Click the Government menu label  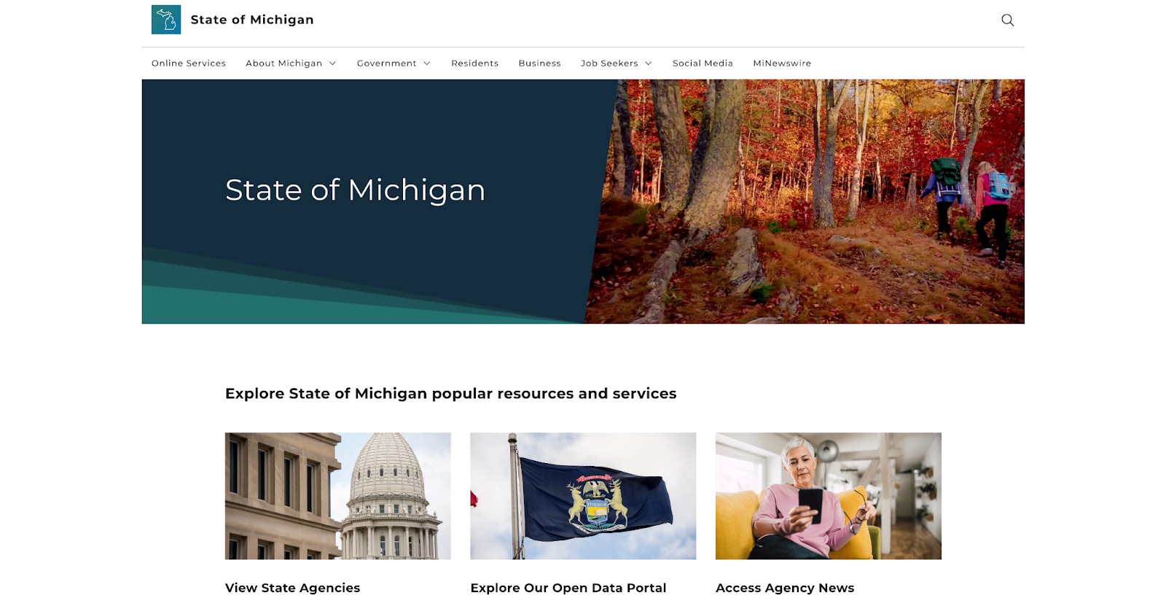pos(386,63)
